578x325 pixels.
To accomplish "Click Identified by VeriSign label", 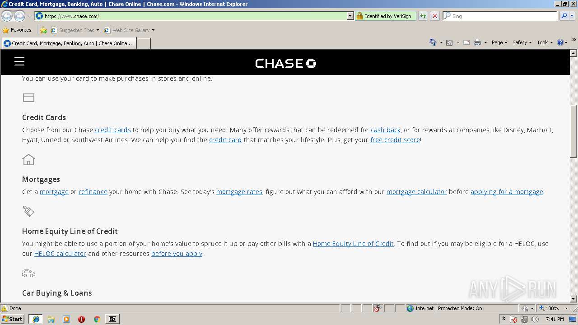I will [x=388, y=16].
